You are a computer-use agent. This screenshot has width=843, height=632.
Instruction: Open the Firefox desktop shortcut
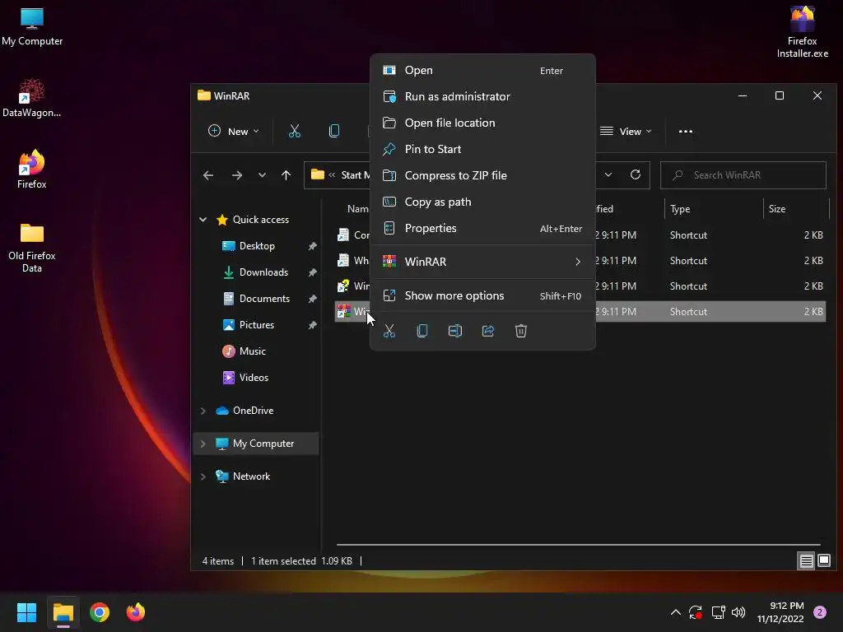(x=32, y=170)
